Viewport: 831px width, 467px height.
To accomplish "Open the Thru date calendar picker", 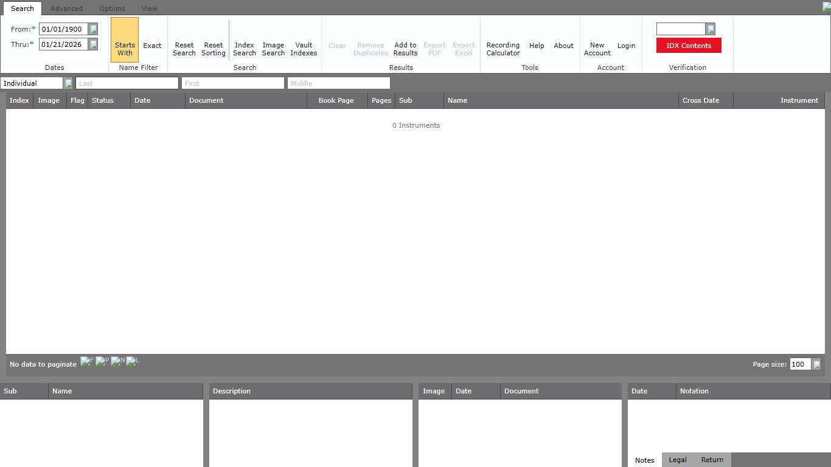I will coord(93,44).
